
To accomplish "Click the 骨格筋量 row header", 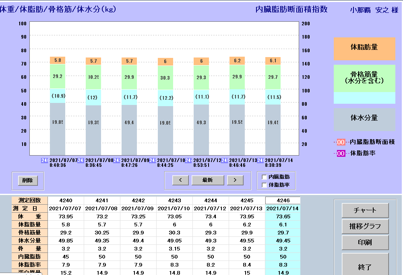I will pyautogui.click(x=29, y=232).
